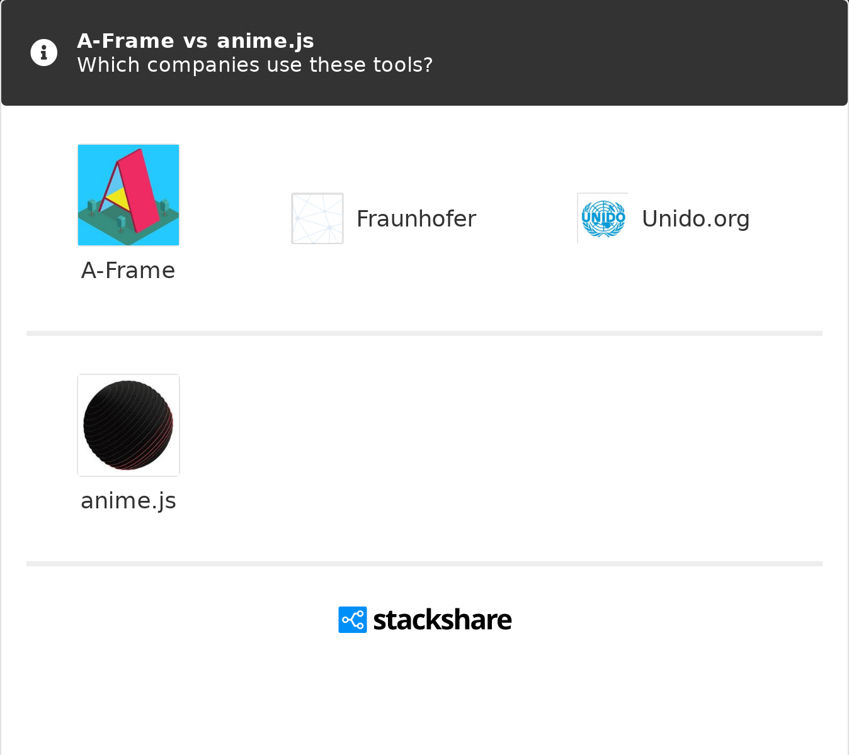Click the A-Frame label under its logo
This screenshot has height=755, width=849.
point(128,271)
